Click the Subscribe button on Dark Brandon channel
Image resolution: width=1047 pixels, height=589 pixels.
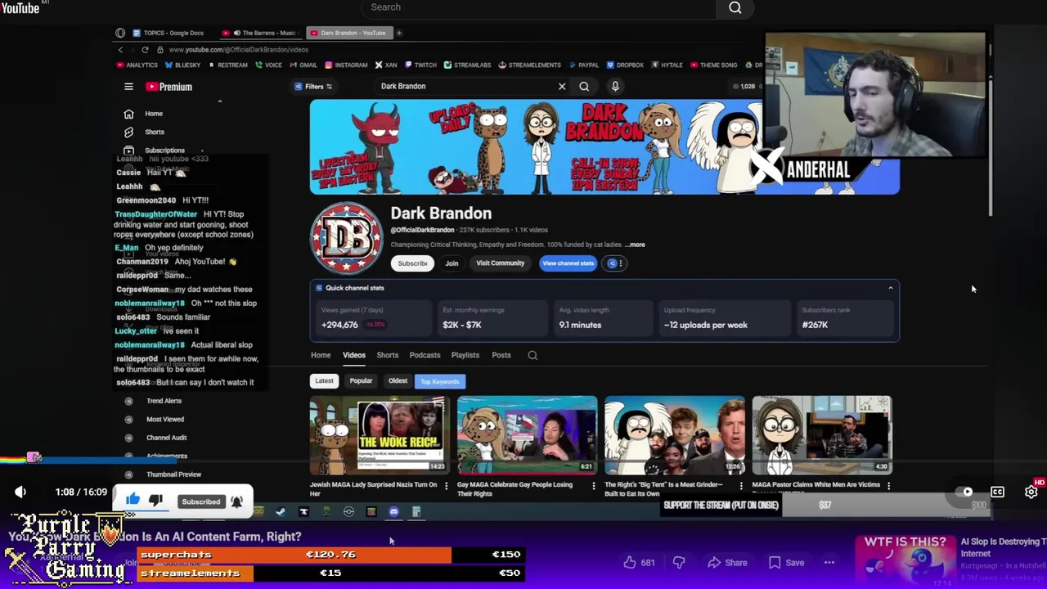[x=412, y=263]
